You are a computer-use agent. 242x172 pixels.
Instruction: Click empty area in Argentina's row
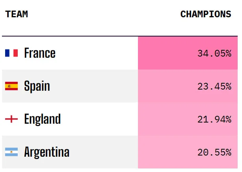[x=103, y=152]
